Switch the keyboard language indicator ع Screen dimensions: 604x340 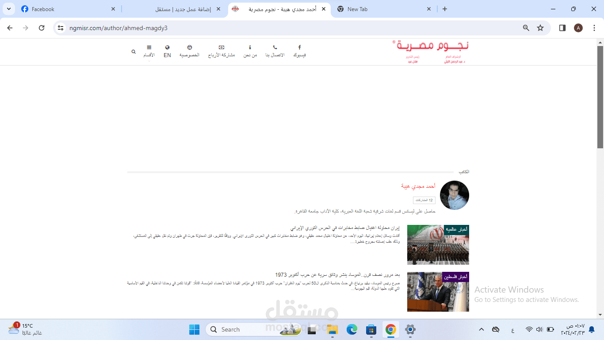click(x=512, y=330)
